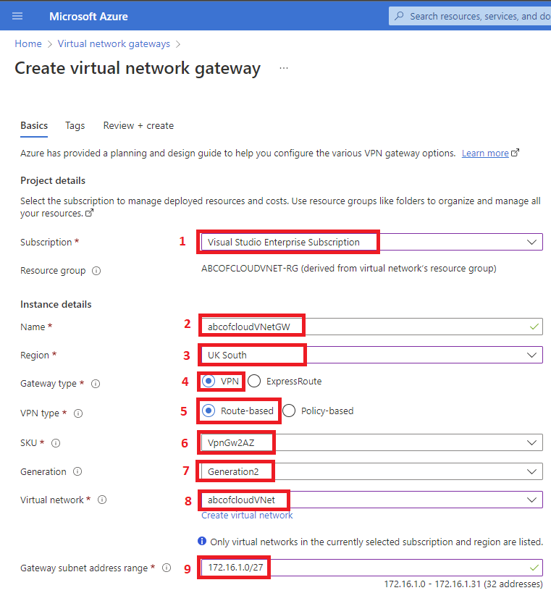Click info icon beside VPN type
This screenshot has width=551, height=593.
78,413
